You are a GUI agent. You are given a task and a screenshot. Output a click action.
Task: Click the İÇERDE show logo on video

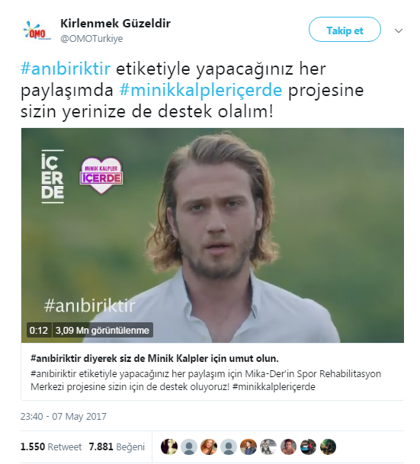[53, 177]
